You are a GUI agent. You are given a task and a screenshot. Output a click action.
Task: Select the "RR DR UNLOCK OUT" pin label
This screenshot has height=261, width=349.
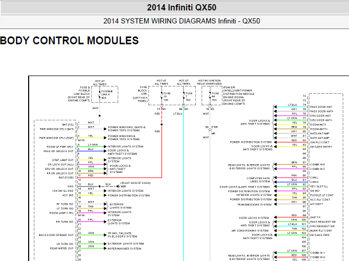(x=60, y=173)
